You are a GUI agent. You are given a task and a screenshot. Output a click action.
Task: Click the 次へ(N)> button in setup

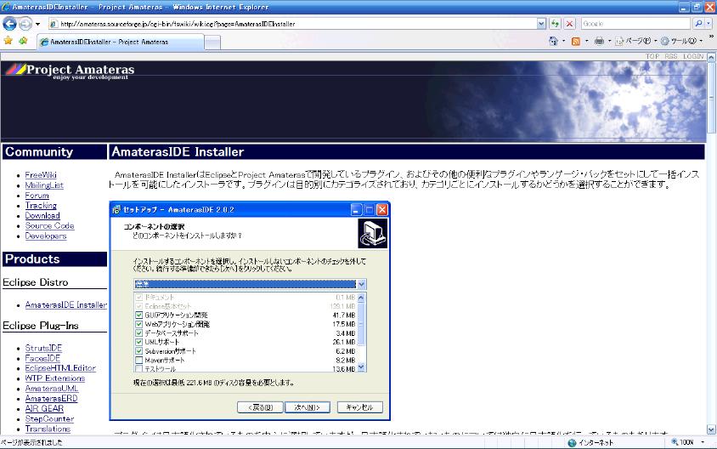(308, 407)
